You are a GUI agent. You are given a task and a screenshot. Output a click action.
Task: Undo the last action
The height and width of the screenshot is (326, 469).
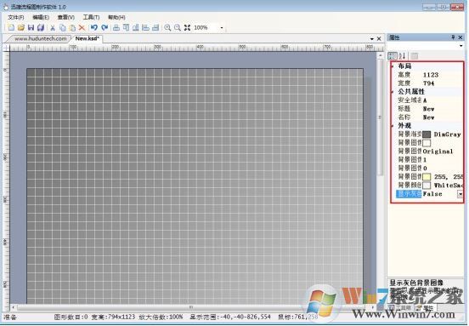tap(94, 28)
